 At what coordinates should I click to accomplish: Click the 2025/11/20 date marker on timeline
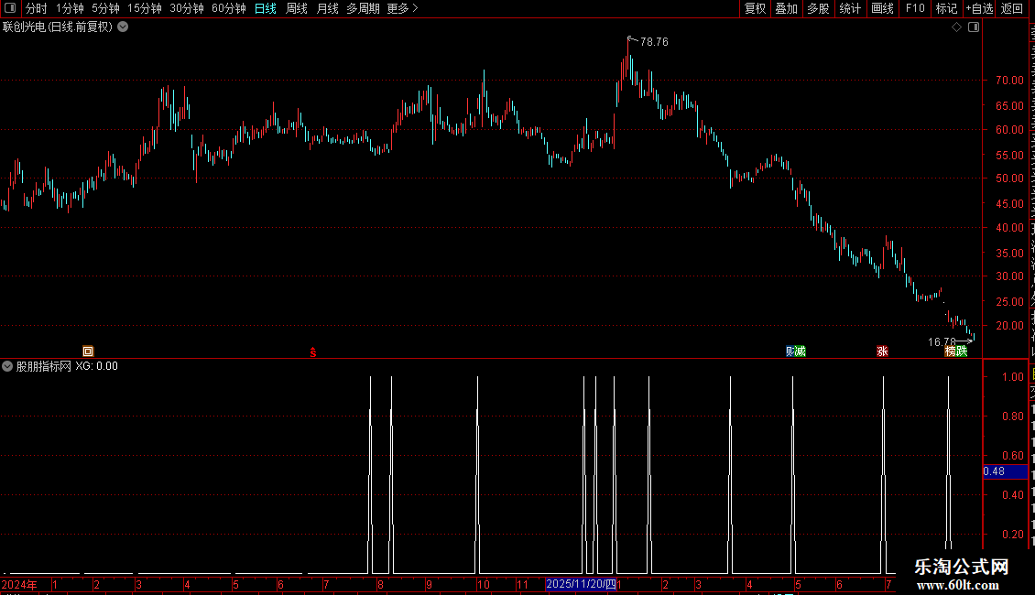point(581,584)
